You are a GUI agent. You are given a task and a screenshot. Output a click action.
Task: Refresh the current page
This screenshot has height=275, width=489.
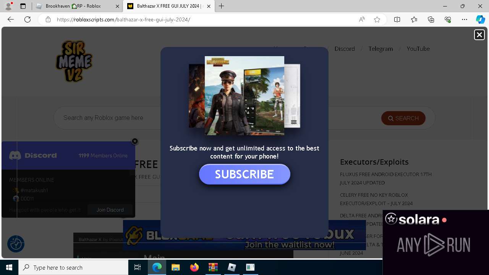28,19
